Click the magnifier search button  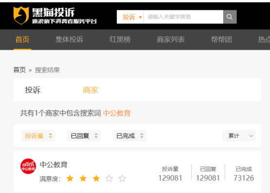click(230, 17)
